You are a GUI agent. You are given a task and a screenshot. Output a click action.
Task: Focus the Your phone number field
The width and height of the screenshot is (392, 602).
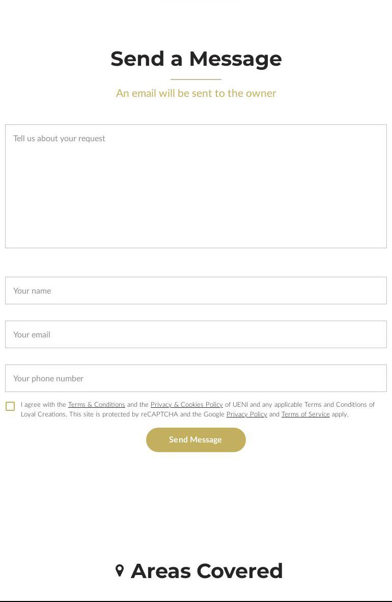tap(196, 378)
